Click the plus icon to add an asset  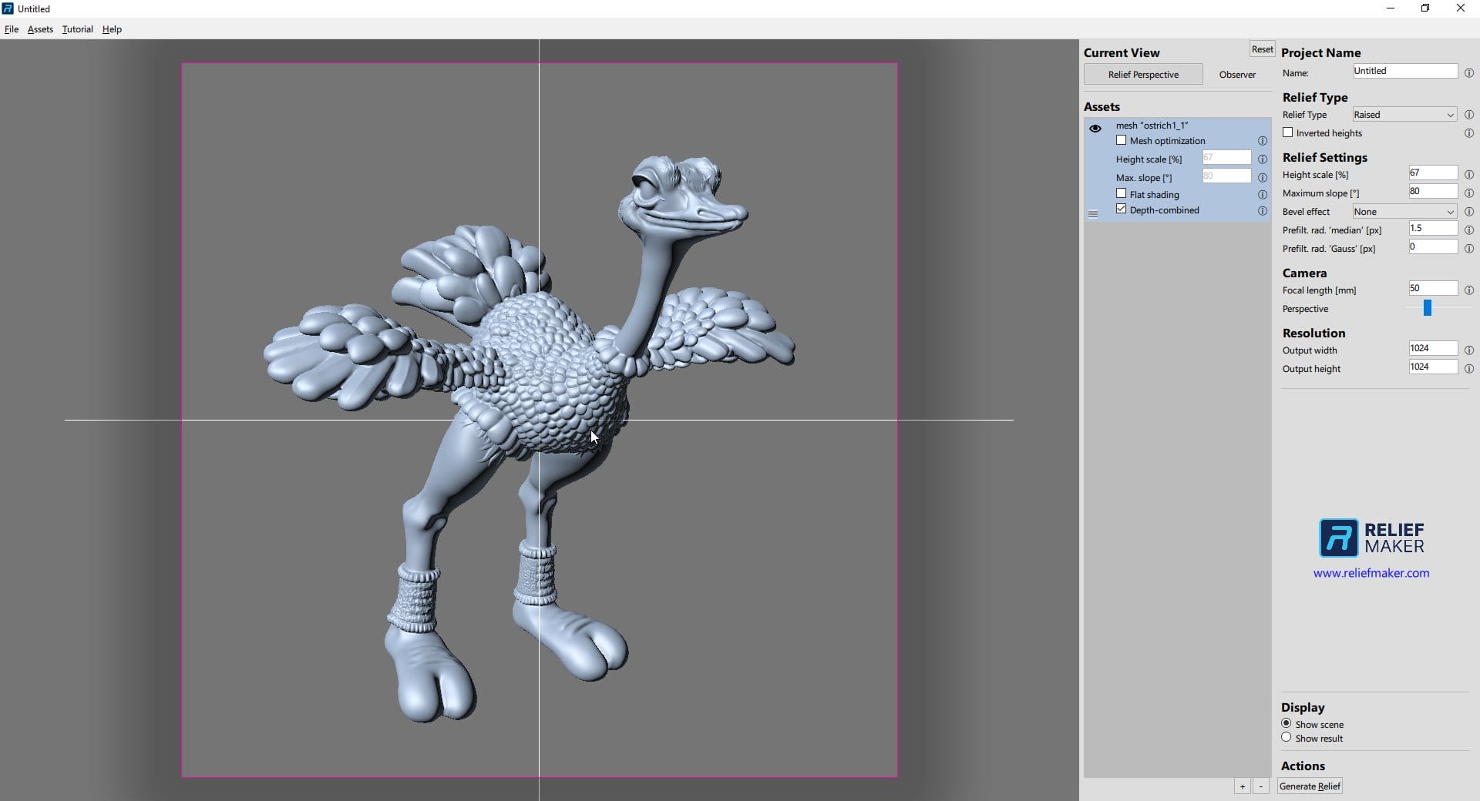[1243, 786]
